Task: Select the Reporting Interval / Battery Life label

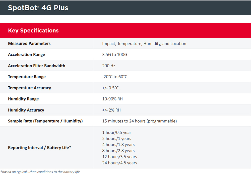Action: pyautogui.click(x=39, y=148)
